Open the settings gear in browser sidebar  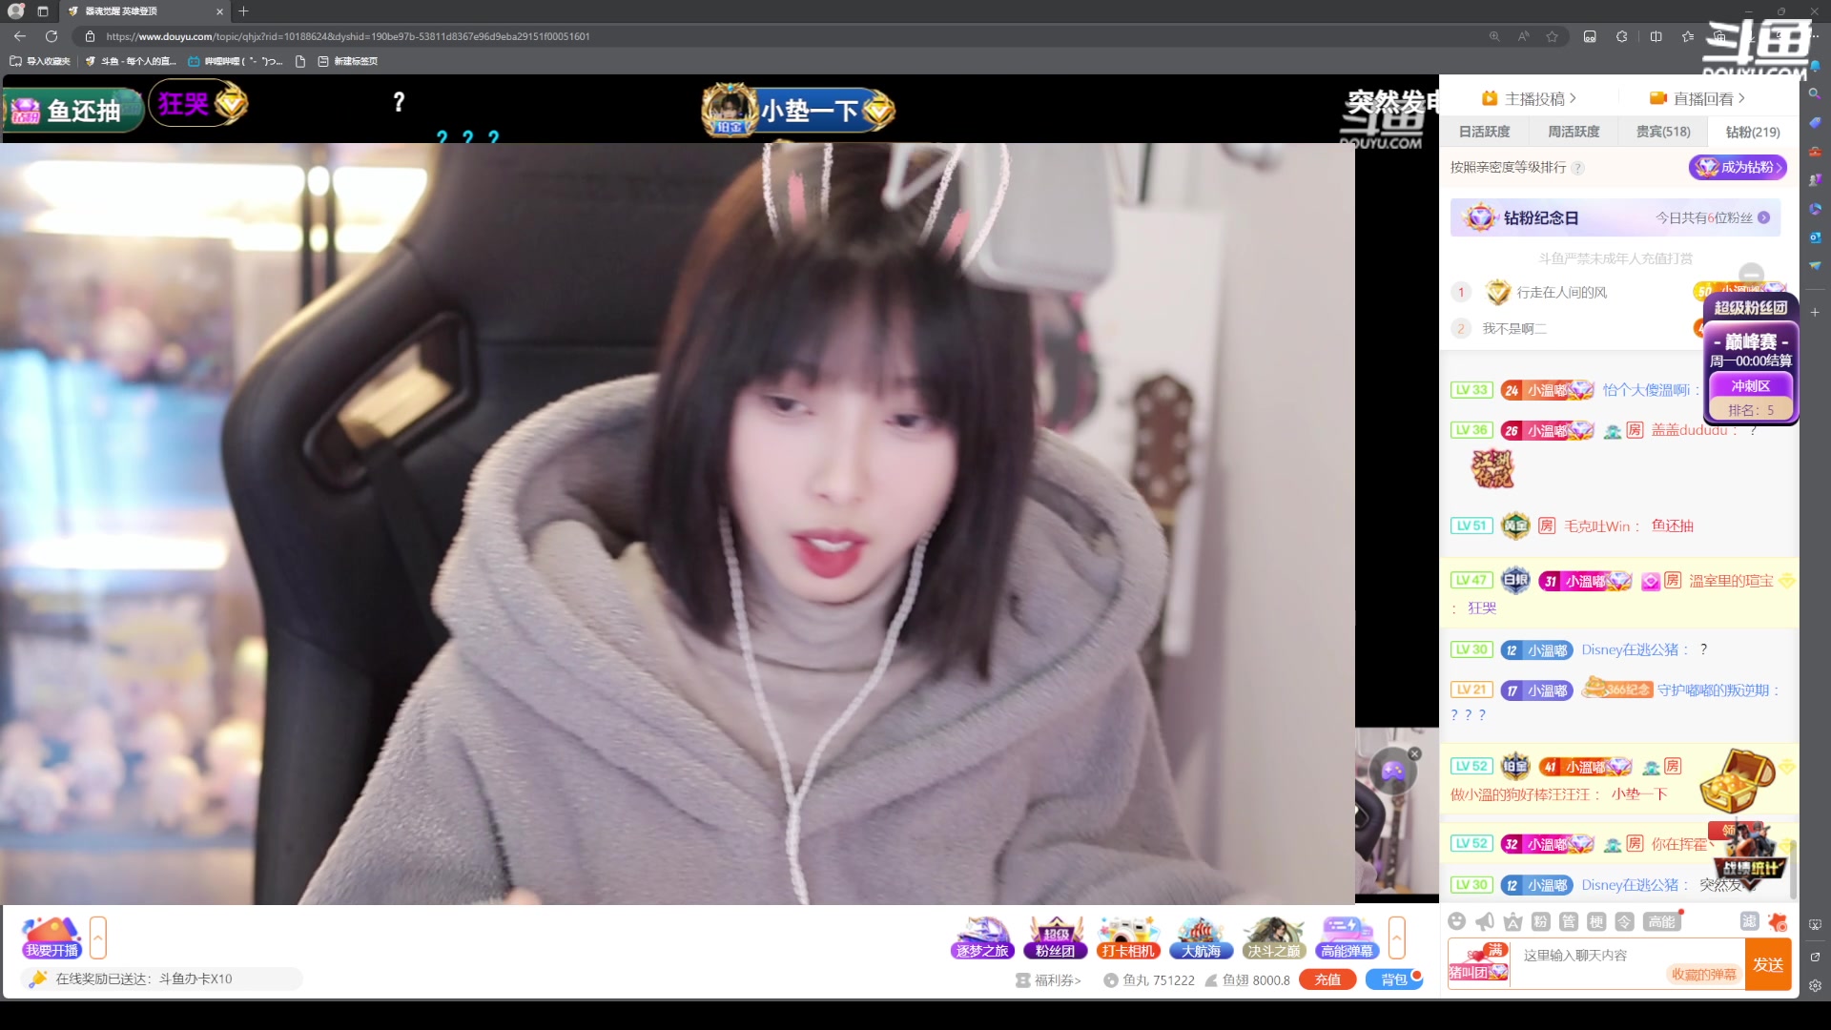point(1815,986)
